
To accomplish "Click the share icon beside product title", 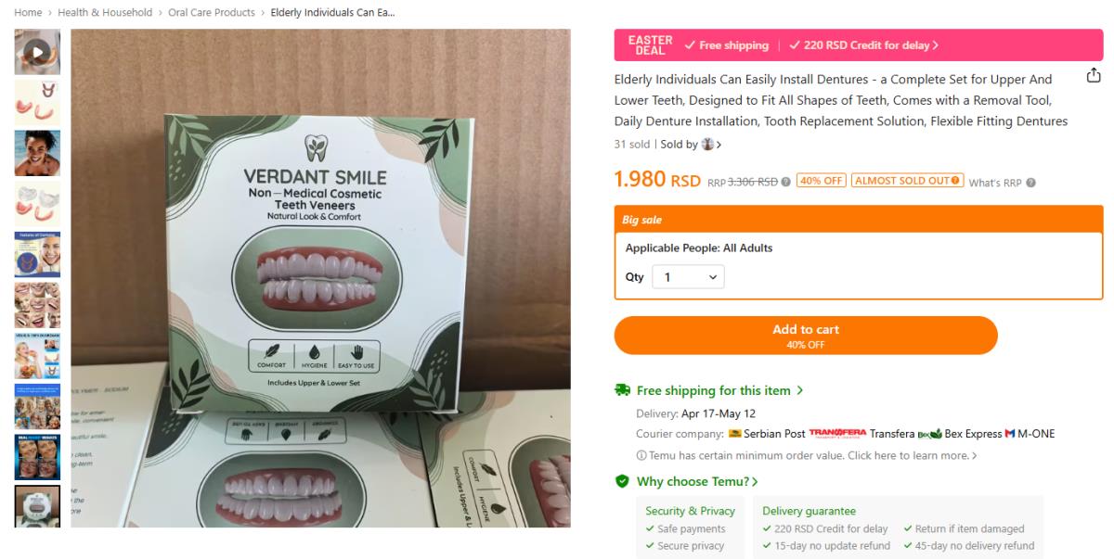I will (1094, 75).
